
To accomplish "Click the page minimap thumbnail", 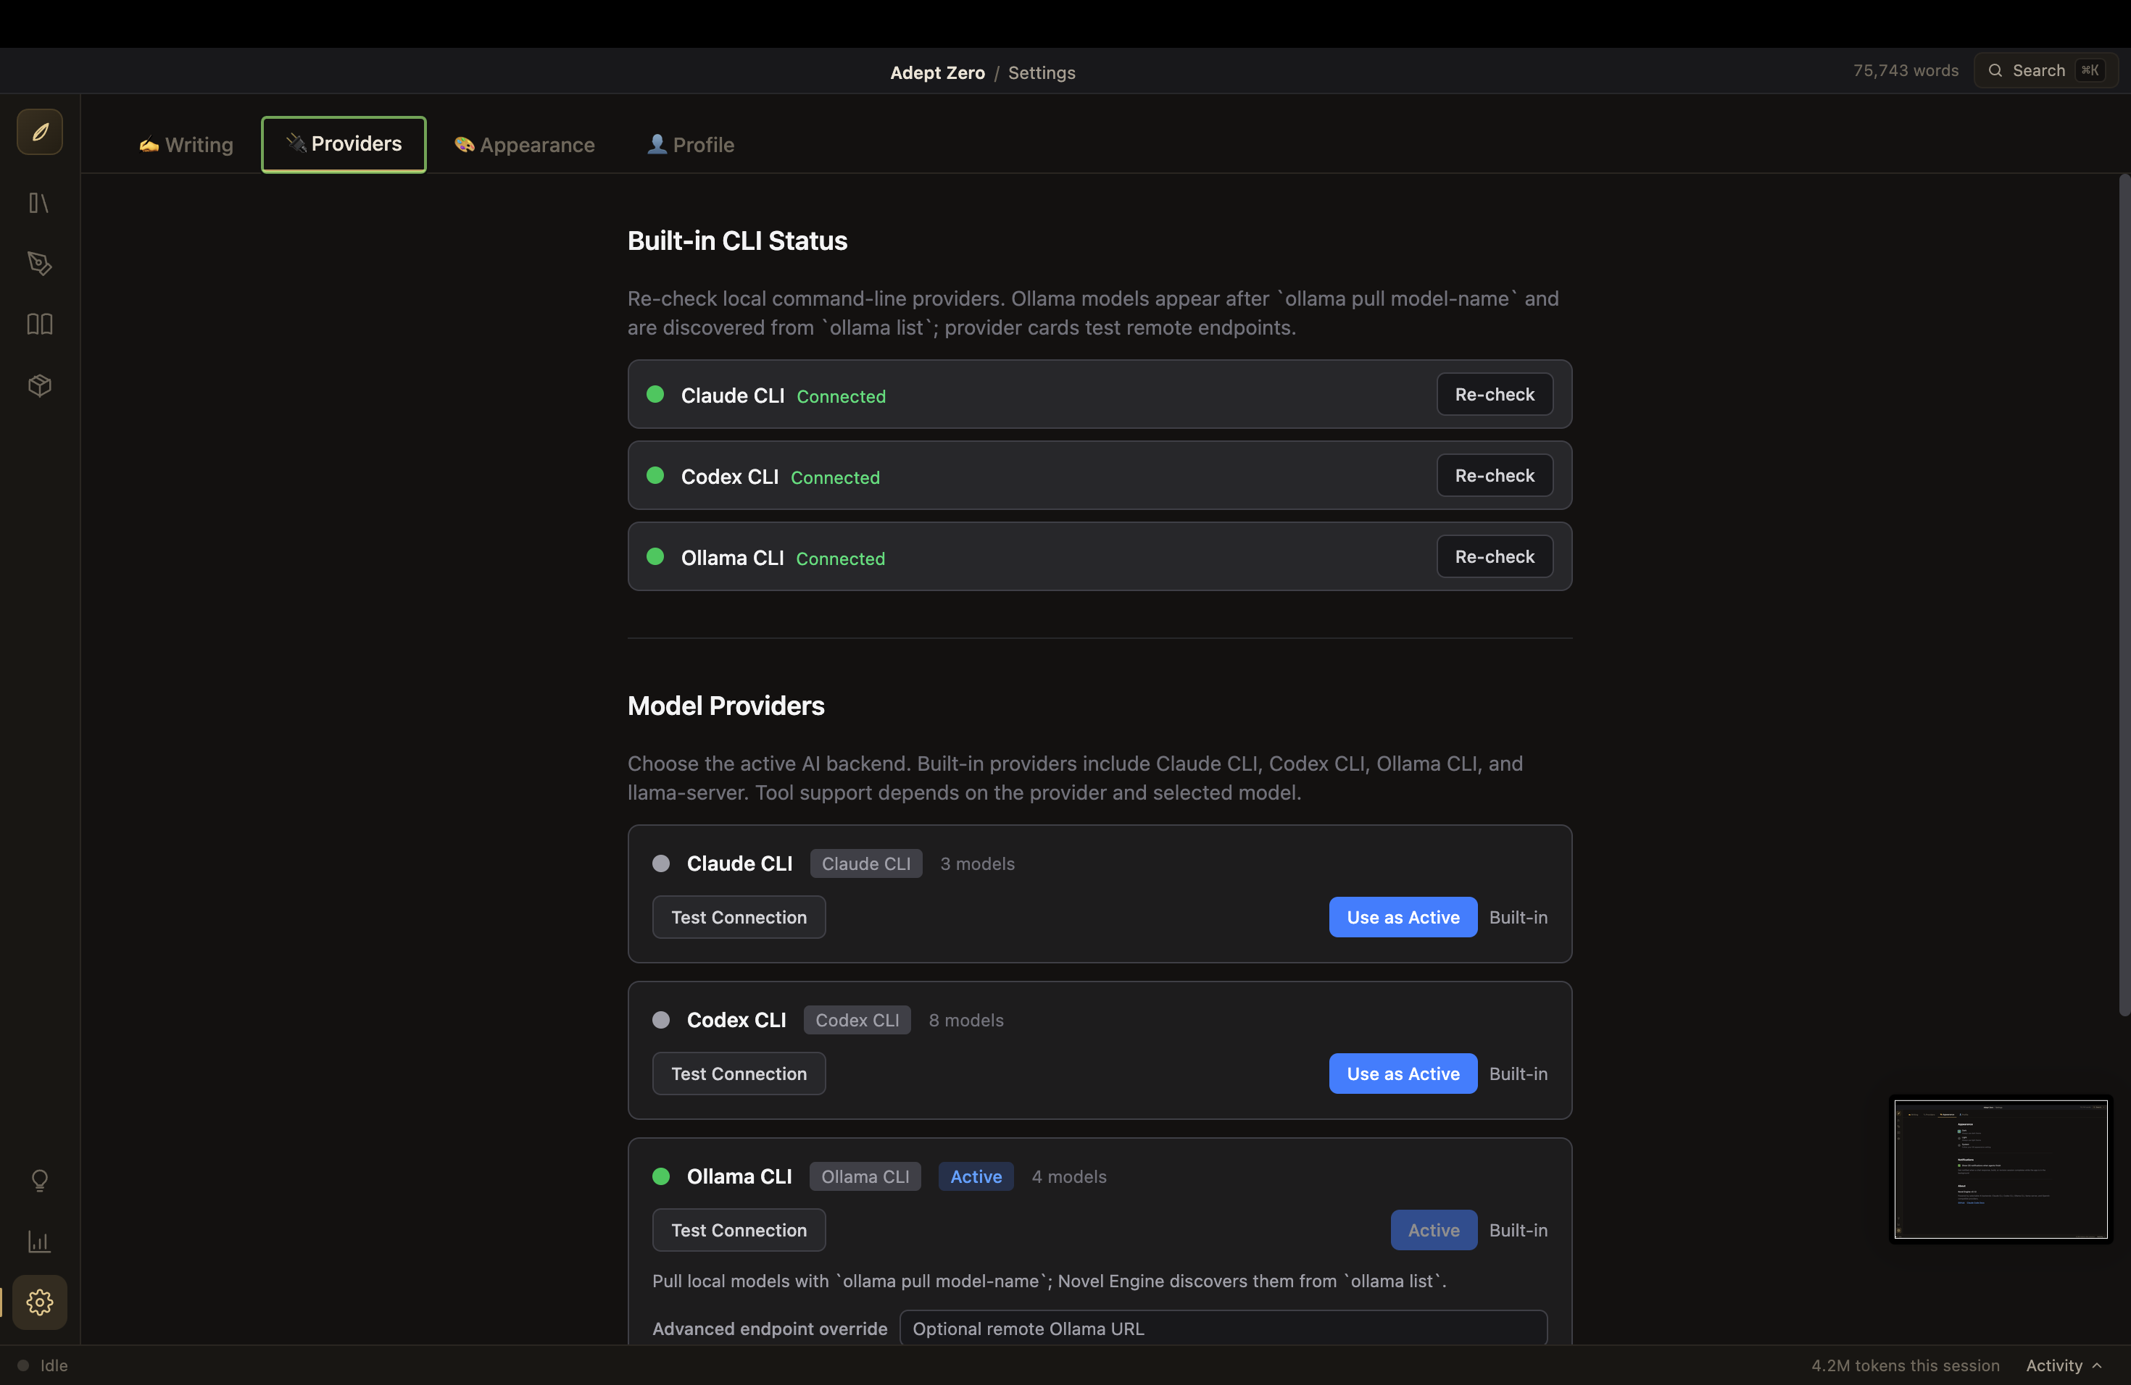I will pos(2001,1169).
